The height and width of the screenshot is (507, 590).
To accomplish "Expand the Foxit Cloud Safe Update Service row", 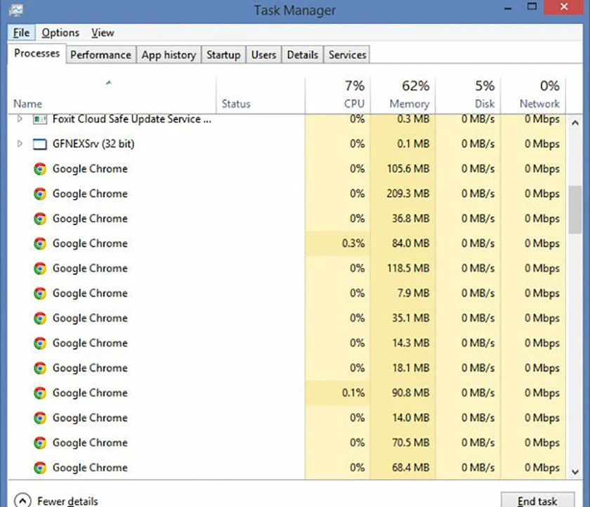I will tap(20, 119).
